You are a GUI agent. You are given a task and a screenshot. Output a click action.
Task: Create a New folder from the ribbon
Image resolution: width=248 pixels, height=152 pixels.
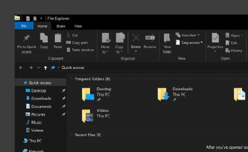click(x=167, y=43)
